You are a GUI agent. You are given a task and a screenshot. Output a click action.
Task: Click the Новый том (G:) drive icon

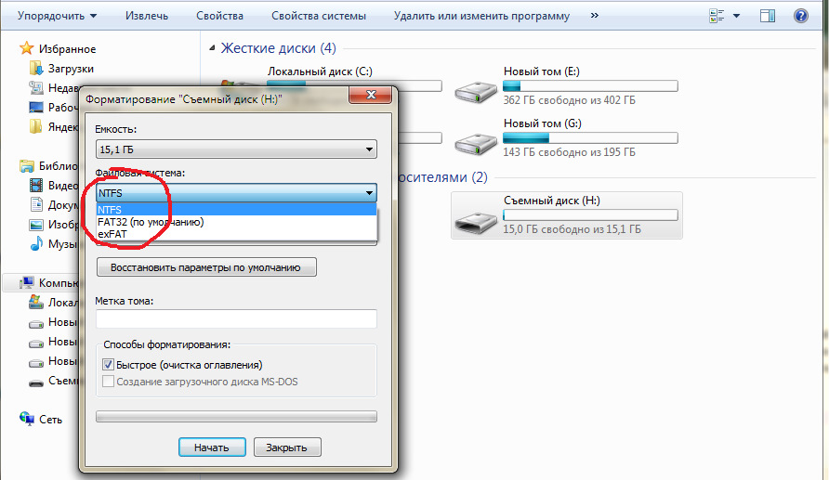476,143
